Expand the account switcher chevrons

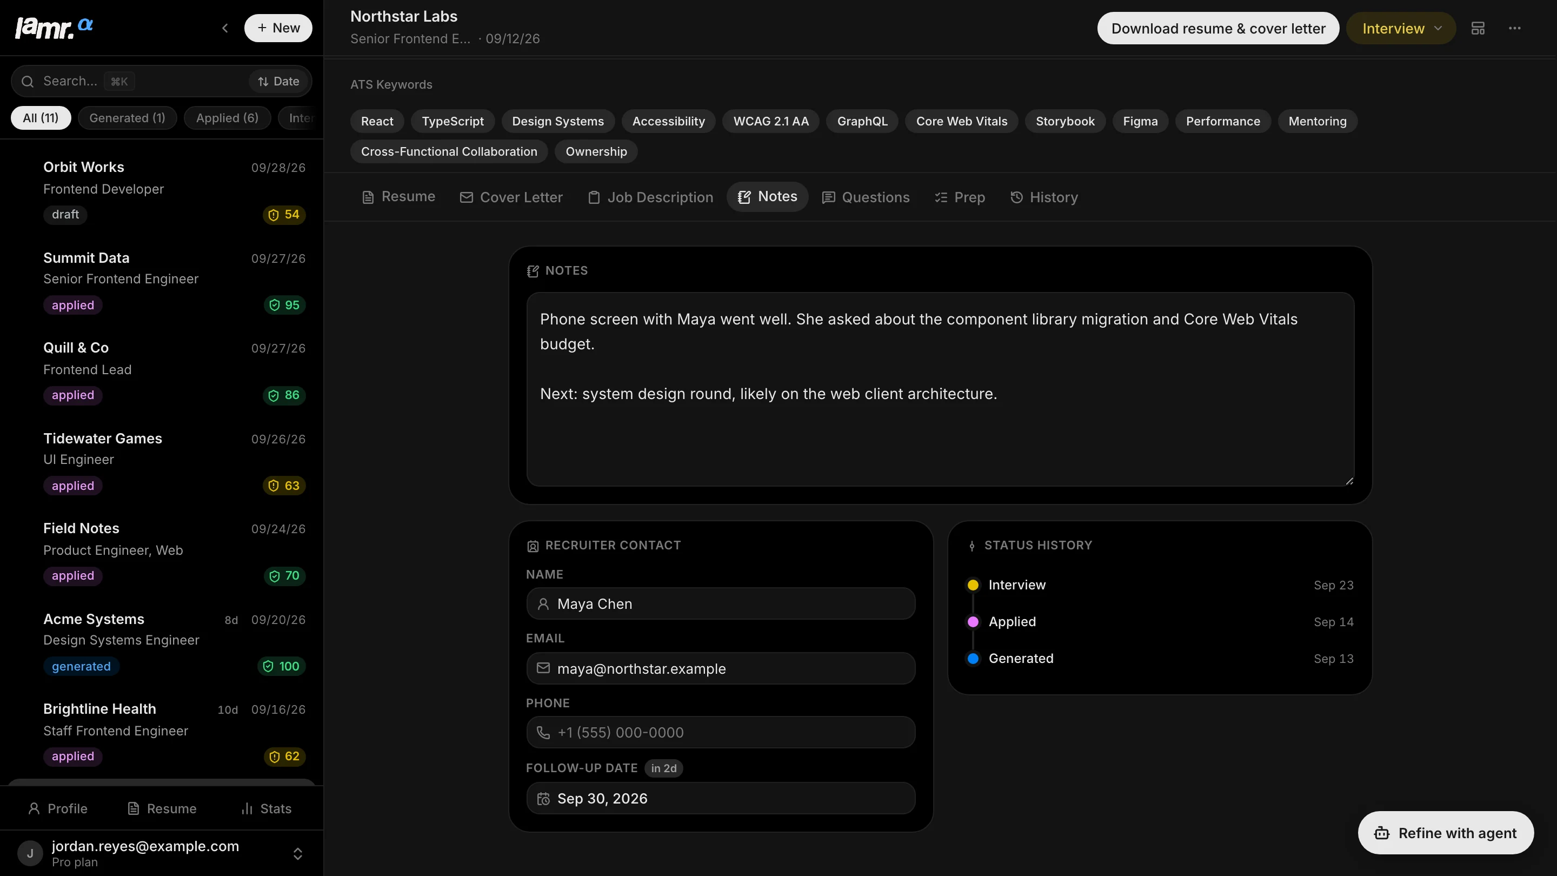pyautogui.click(x=297, y=853)
